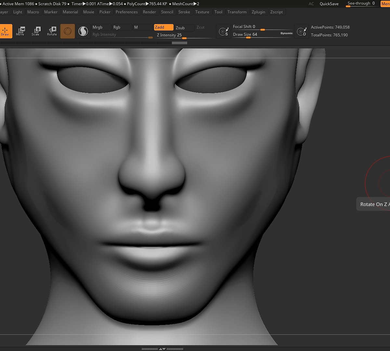Open the Stencil menu

(167, 12)
